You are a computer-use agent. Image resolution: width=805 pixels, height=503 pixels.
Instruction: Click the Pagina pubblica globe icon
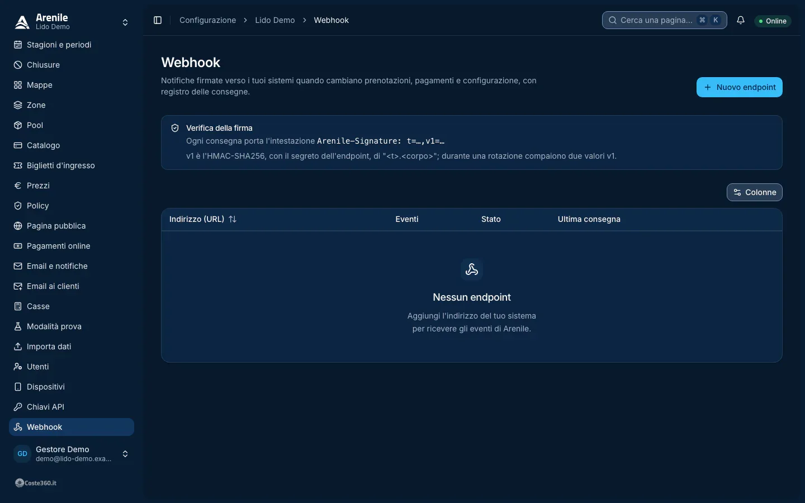coord(18,226)
